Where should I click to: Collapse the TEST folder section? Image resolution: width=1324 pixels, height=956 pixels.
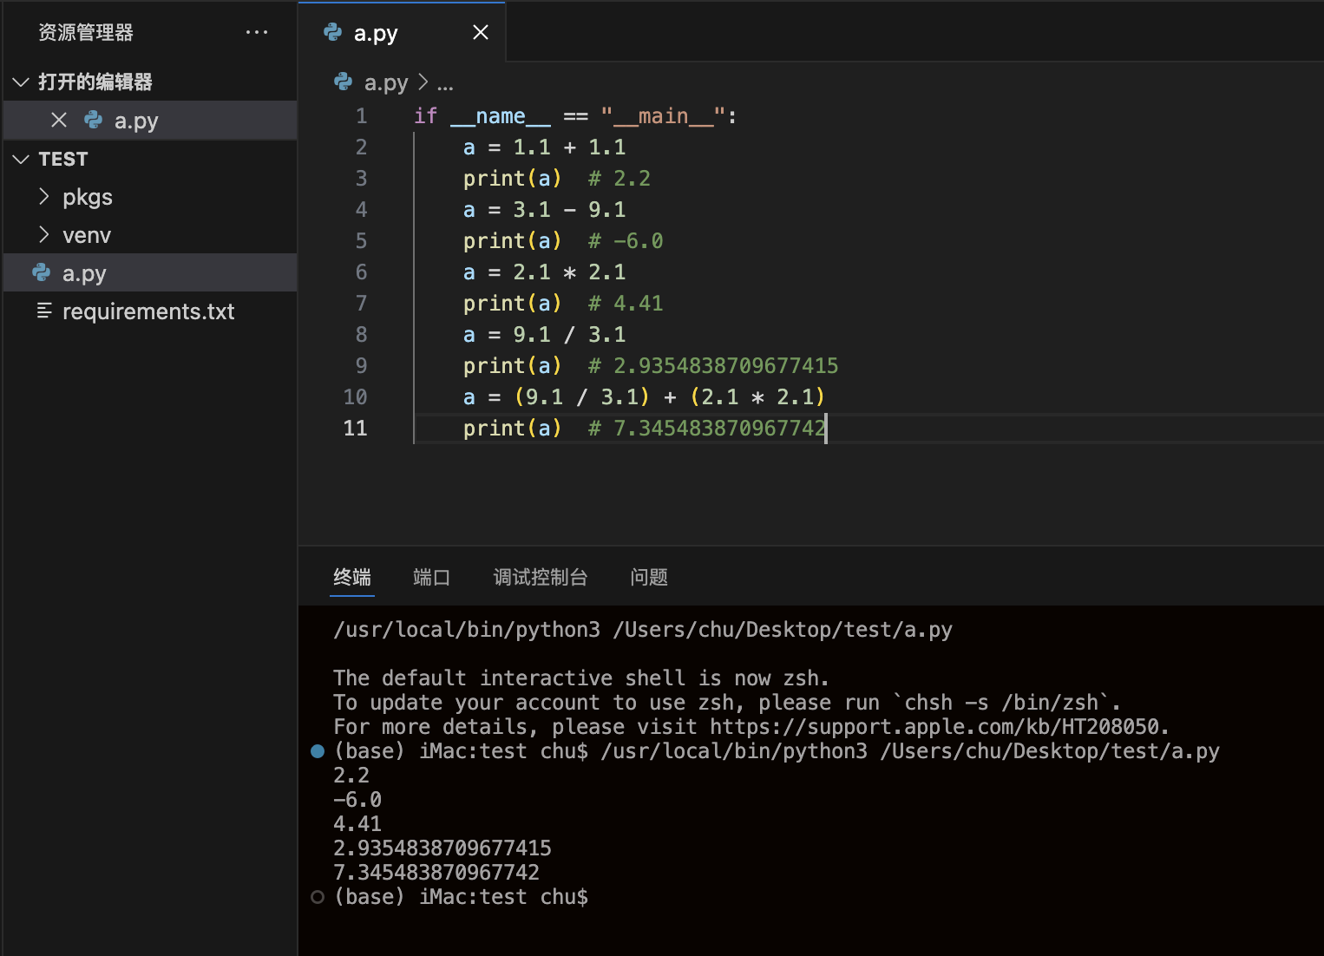22,159
